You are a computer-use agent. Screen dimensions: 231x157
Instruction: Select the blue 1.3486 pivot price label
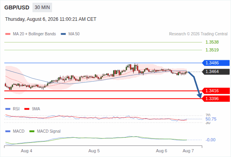216,63
